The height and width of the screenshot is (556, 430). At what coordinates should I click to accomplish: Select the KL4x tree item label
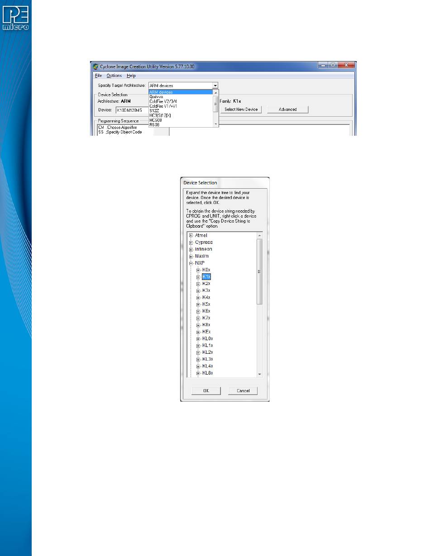coord(208,366)
